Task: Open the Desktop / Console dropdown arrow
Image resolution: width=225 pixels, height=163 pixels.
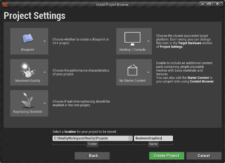Action: [x=148, y=41]
